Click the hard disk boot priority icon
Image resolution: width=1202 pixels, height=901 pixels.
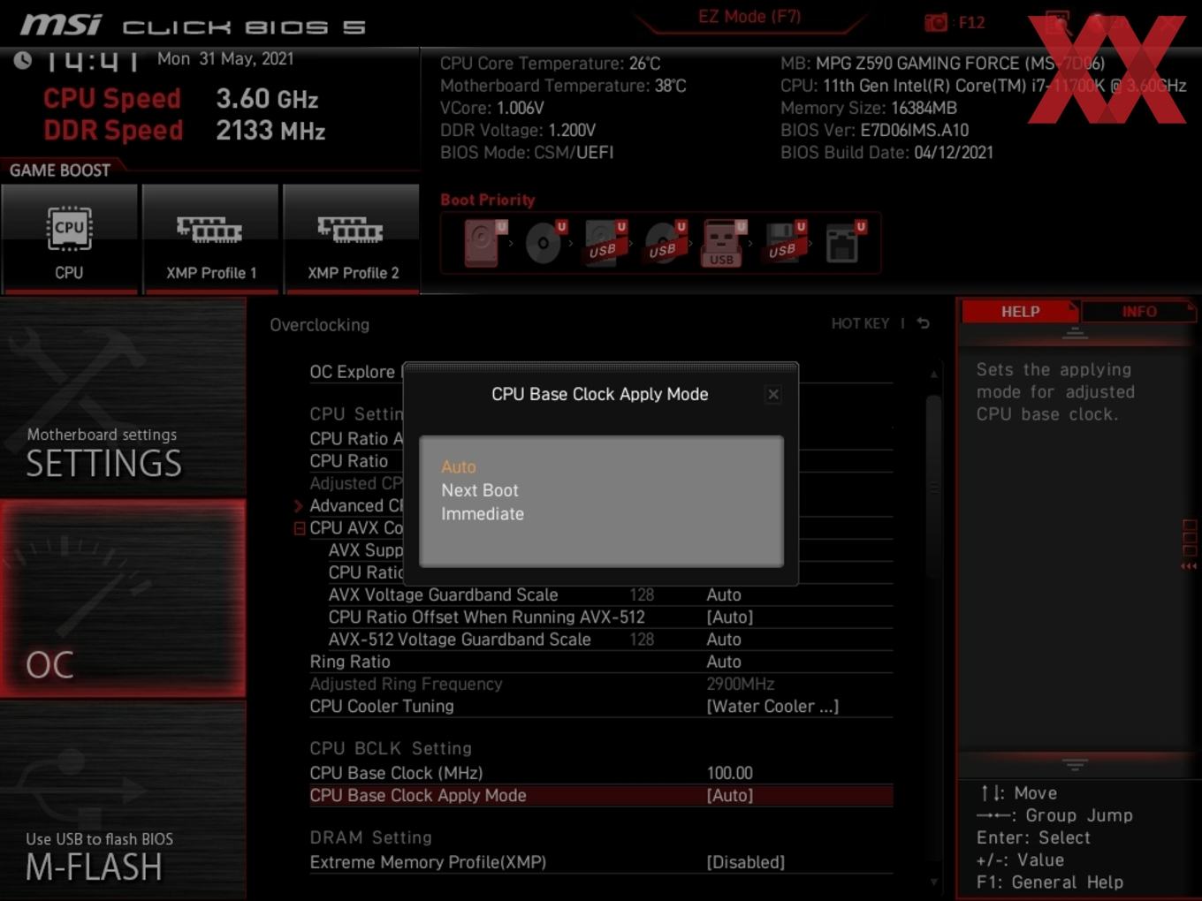tap(483, 243)
